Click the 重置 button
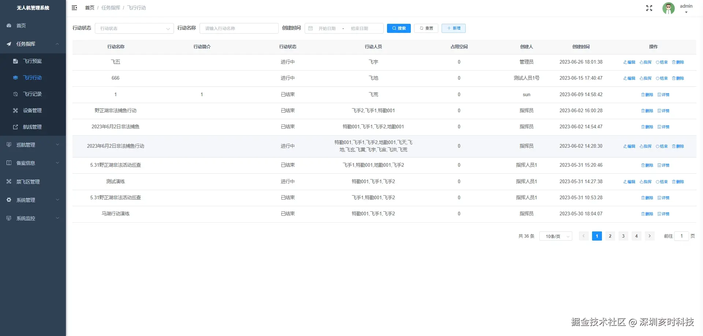This screenshot has height=336, width=703. point(426,28)
